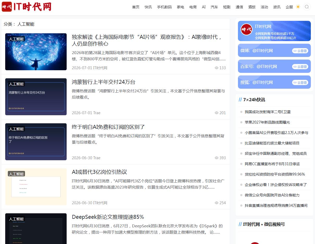Click thumbnail of the 上海国际电影节 article
Image resolution: width=315 pixels, height=244 pixels.
coord(36,52)
